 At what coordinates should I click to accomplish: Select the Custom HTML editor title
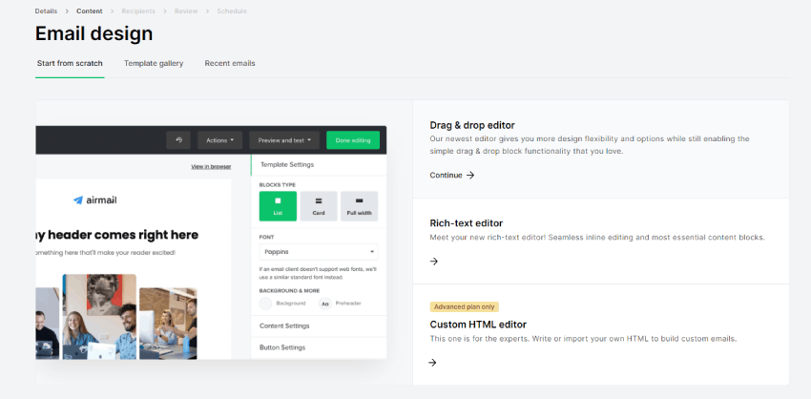pyautogui.click(x=478, y=325)
